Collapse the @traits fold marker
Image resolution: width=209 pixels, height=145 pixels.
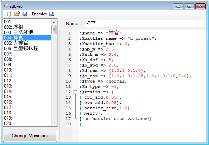pyautogui.click(x=76, y=92)
